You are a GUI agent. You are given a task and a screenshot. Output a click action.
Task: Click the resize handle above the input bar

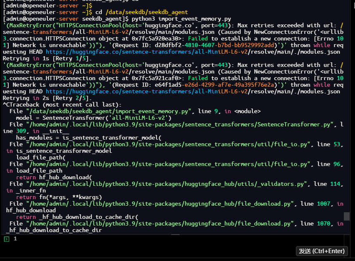pos(177,234)
